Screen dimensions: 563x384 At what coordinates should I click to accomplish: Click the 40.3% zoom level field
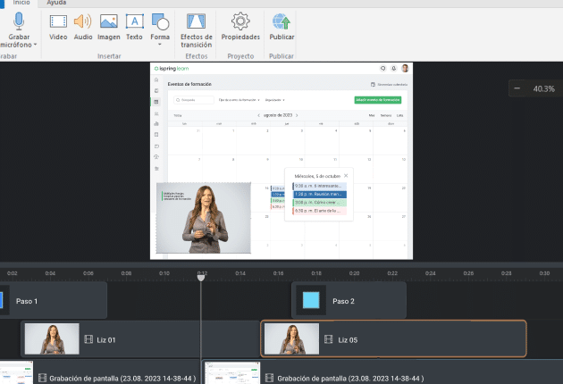click(x=543, y=88)
